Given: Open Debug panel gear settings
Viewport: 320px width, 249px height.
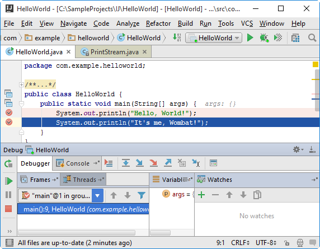Looking at the screenshot, I should [x=298, y=149].
